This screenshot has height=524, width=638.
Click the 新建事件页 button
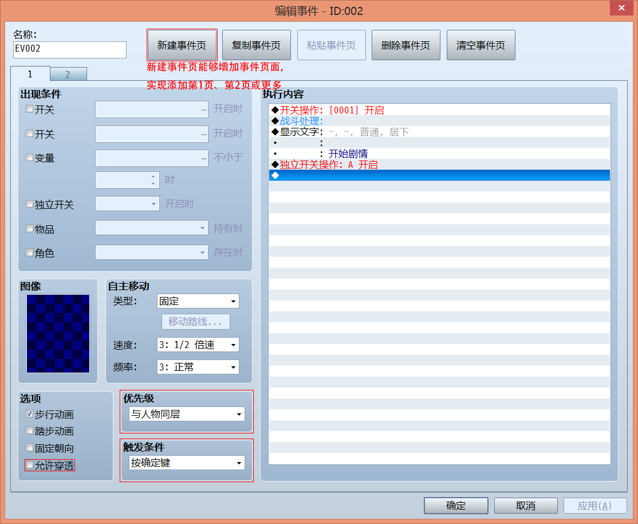click(x=182, y=45)
